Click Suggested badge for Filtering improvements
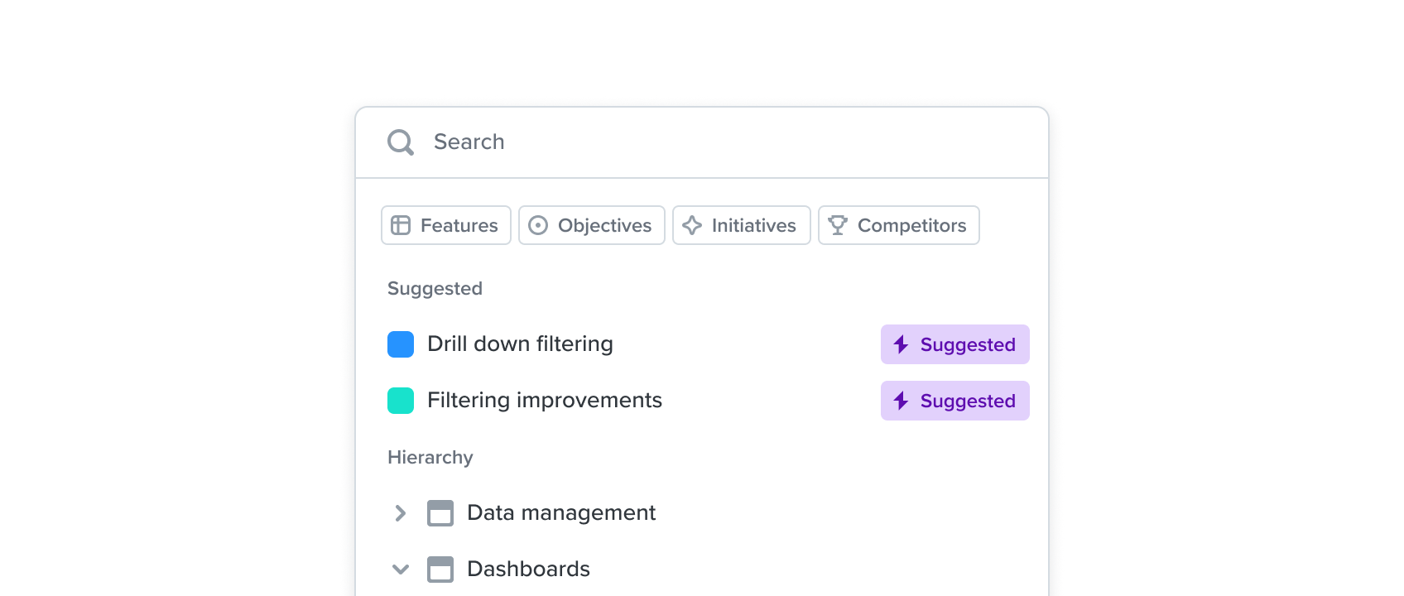Screen dimensions: 1404x596 point(955,401)
